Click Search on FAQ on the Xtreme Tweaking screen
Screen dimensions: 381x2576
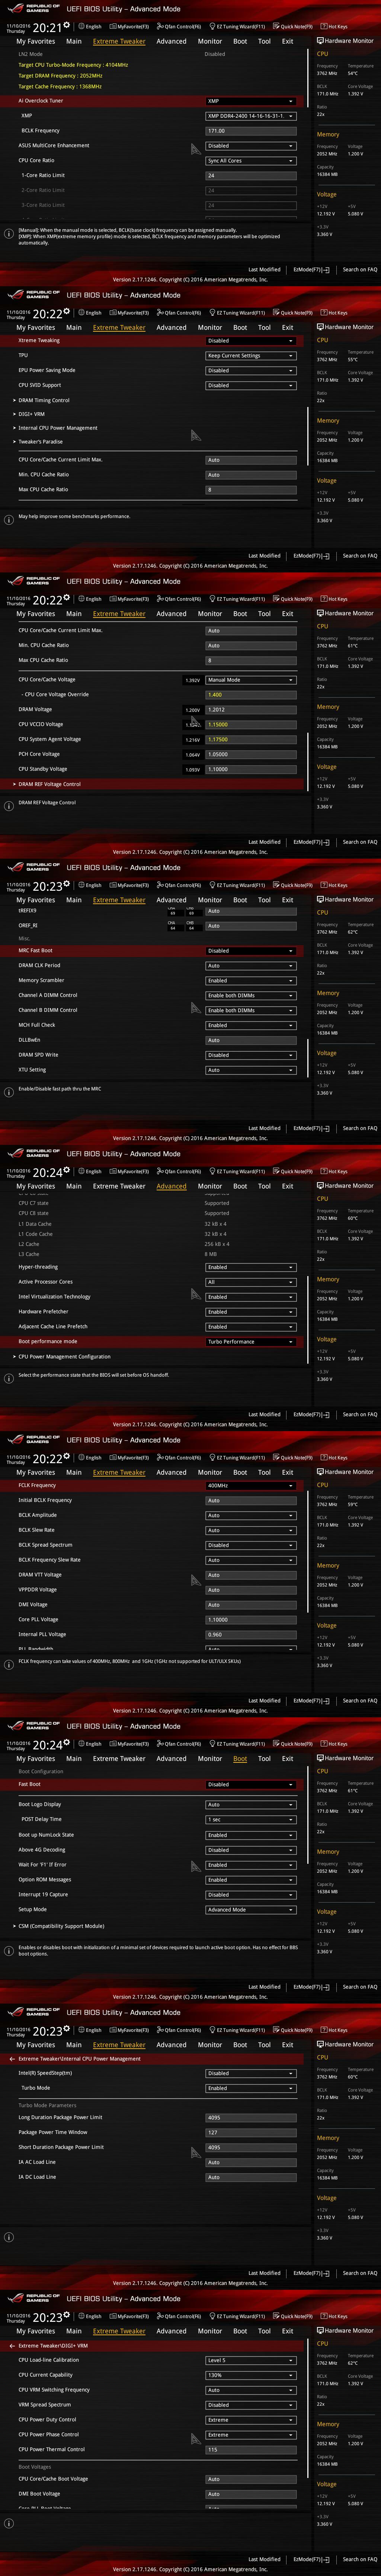click(x=360, y=556)
